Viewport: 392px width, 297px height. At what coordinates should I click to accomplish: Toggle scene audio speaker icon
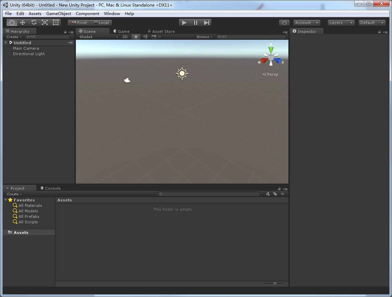(145, 37)
